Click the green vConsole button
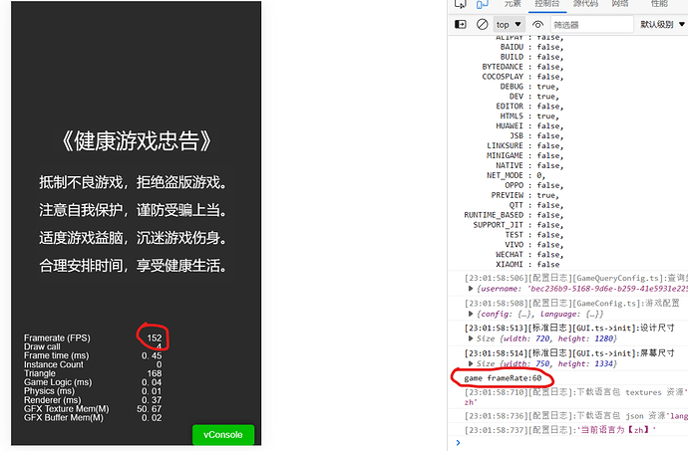Viewport: 688px width, 451px height. 223,434
